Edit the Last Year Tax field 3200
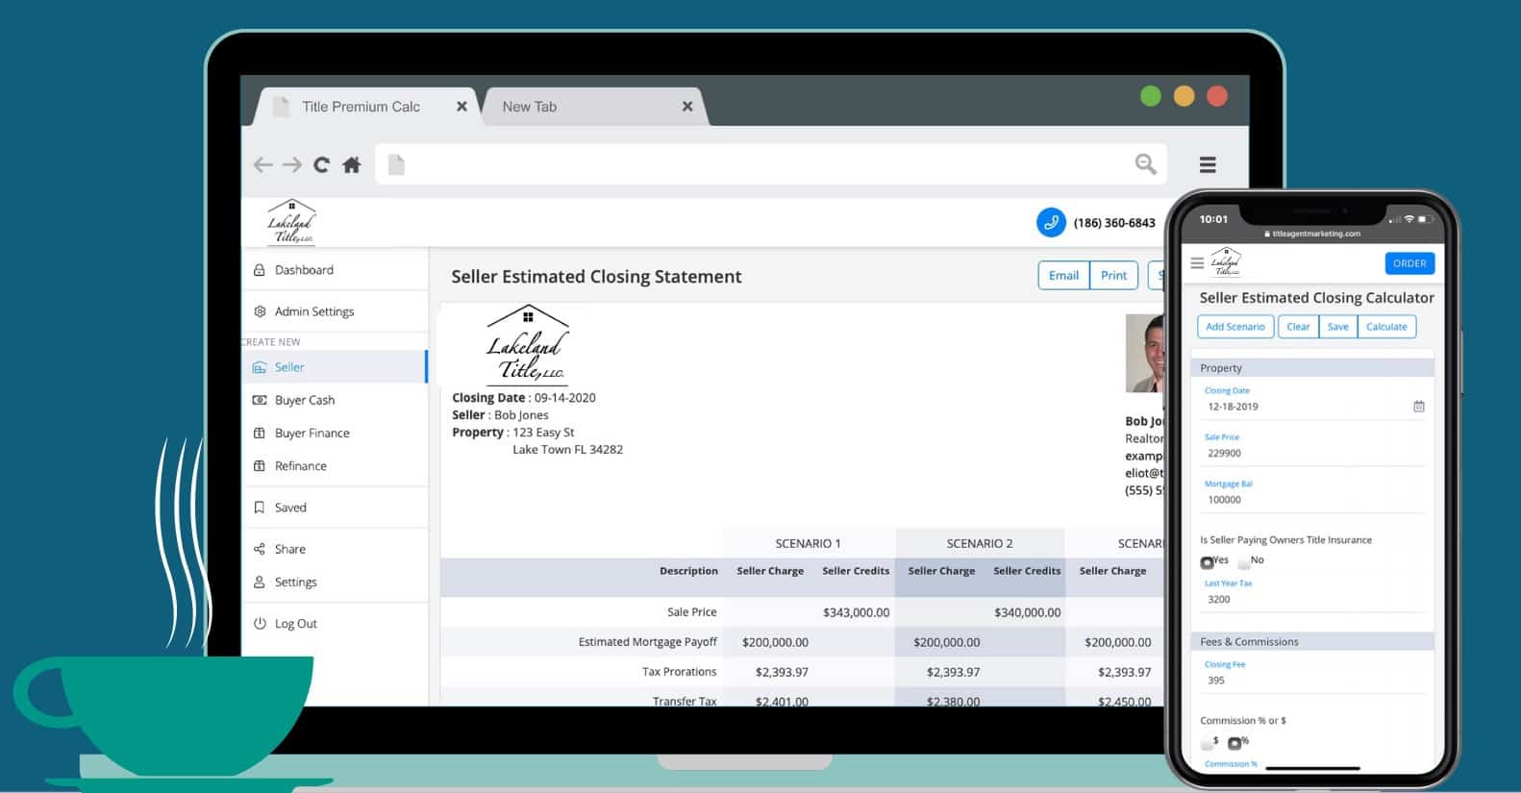This screenshot has width=1521, height=793. (x=1312, y=599)
